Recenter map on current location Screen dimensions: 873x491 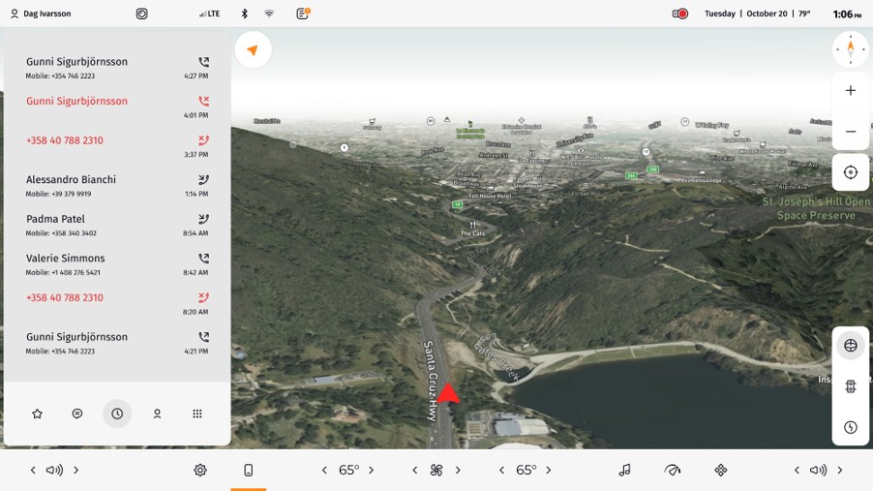pyautogui.click(x=850, y=172)
